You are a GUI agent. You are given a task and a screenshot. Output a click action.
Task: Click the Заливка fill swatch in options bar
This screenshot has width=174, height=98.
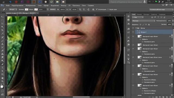pyautogui.click(x=27, y=10)
